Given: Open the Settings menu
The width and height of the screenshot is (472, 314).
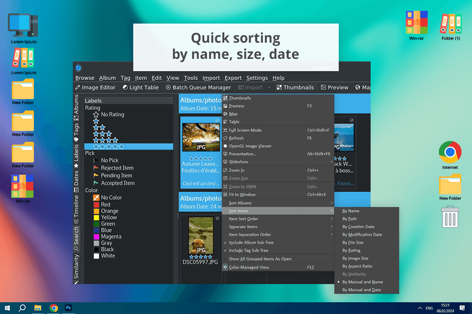Looking at the screenshot, I should click(257, 78).
